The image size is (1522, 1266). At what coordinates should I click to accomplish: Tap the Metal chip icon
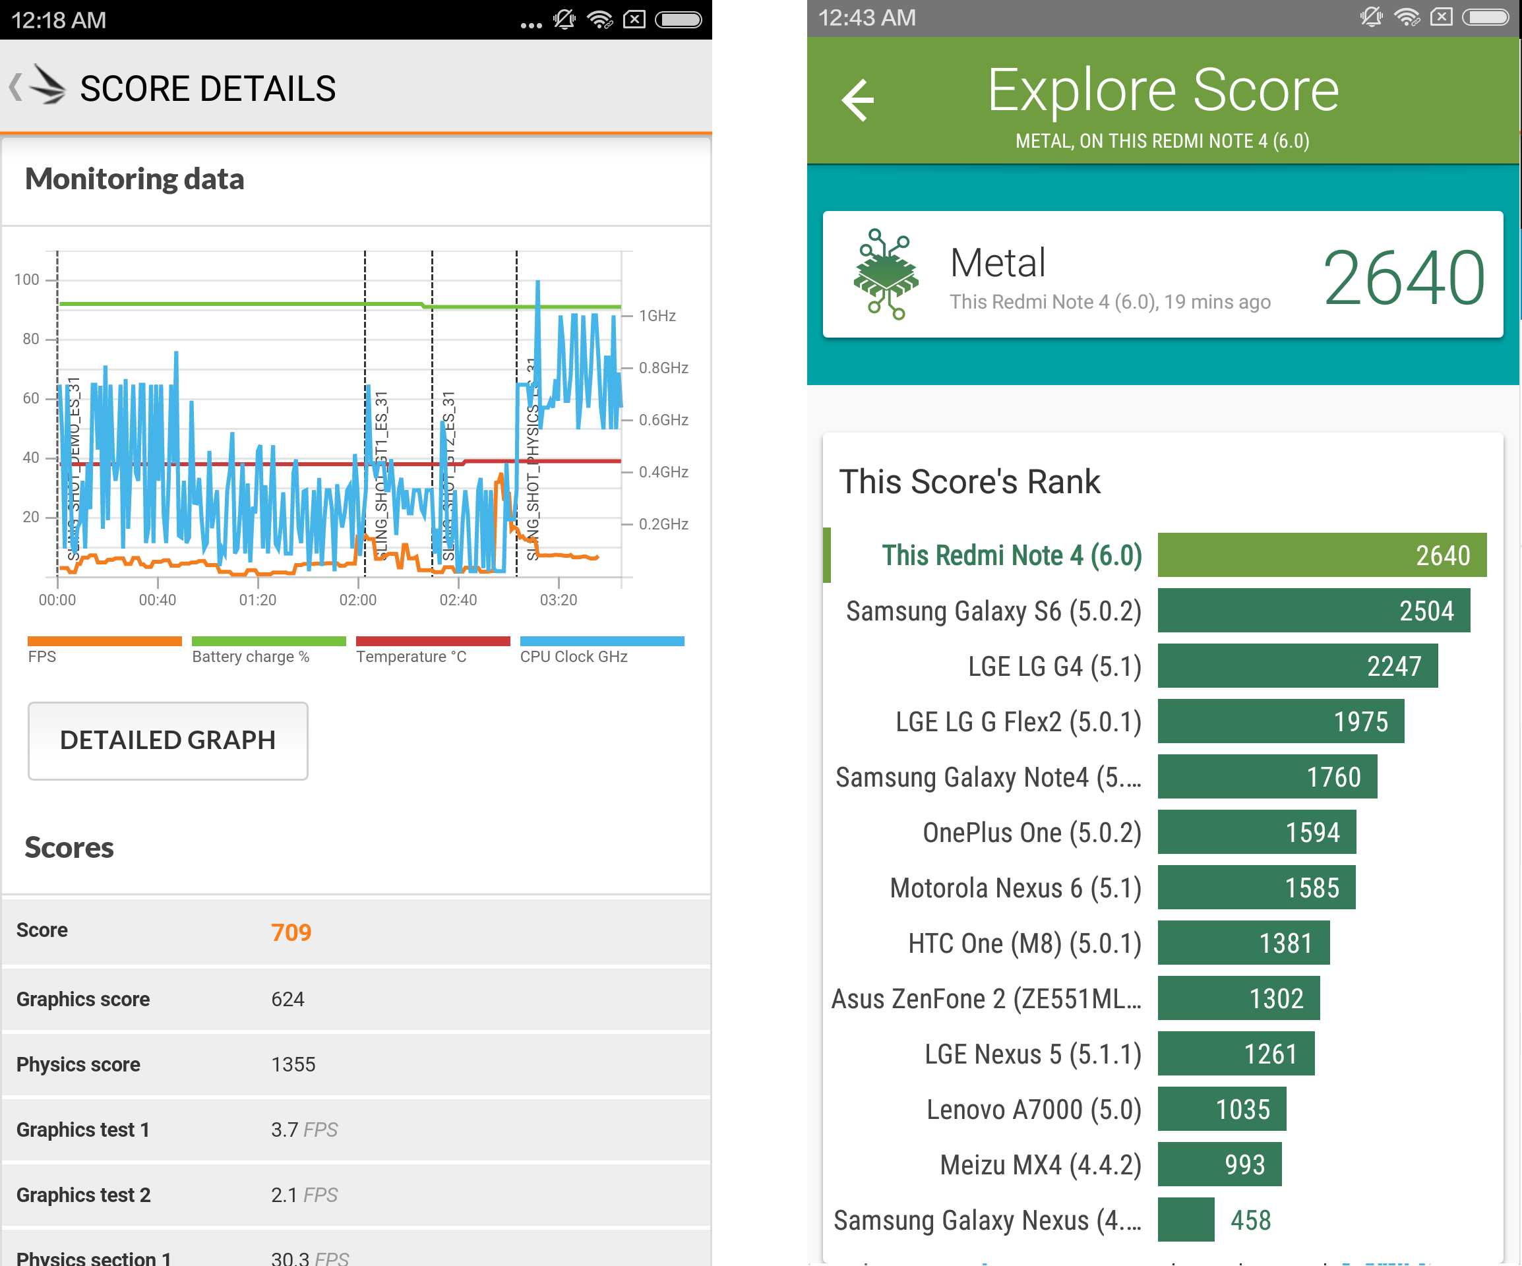pos(886,275)
